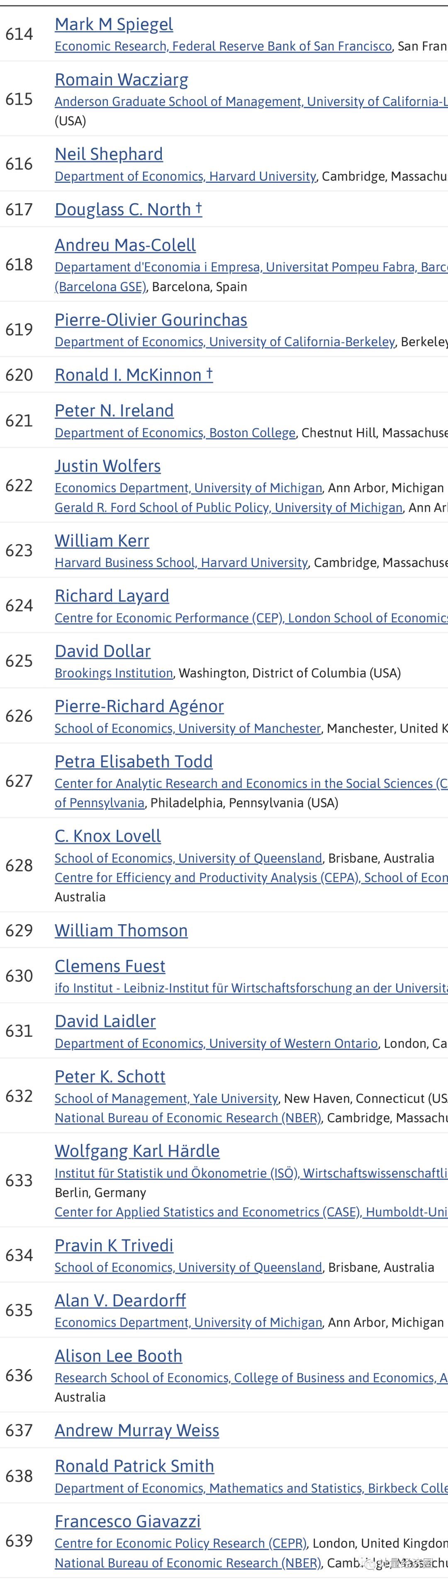Viewport: 448px width, 1583px height.
Task: Open the Brookings Institution link
Action: 114,673
